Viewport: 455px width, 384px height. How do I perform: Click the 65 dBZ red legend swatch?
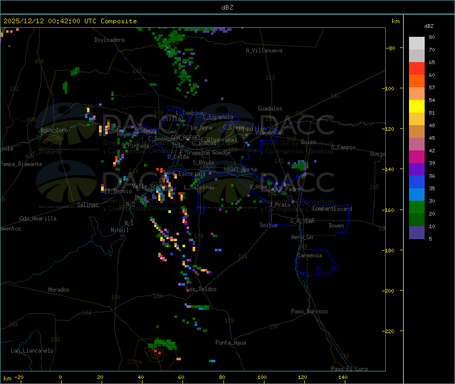click(417, 68)
